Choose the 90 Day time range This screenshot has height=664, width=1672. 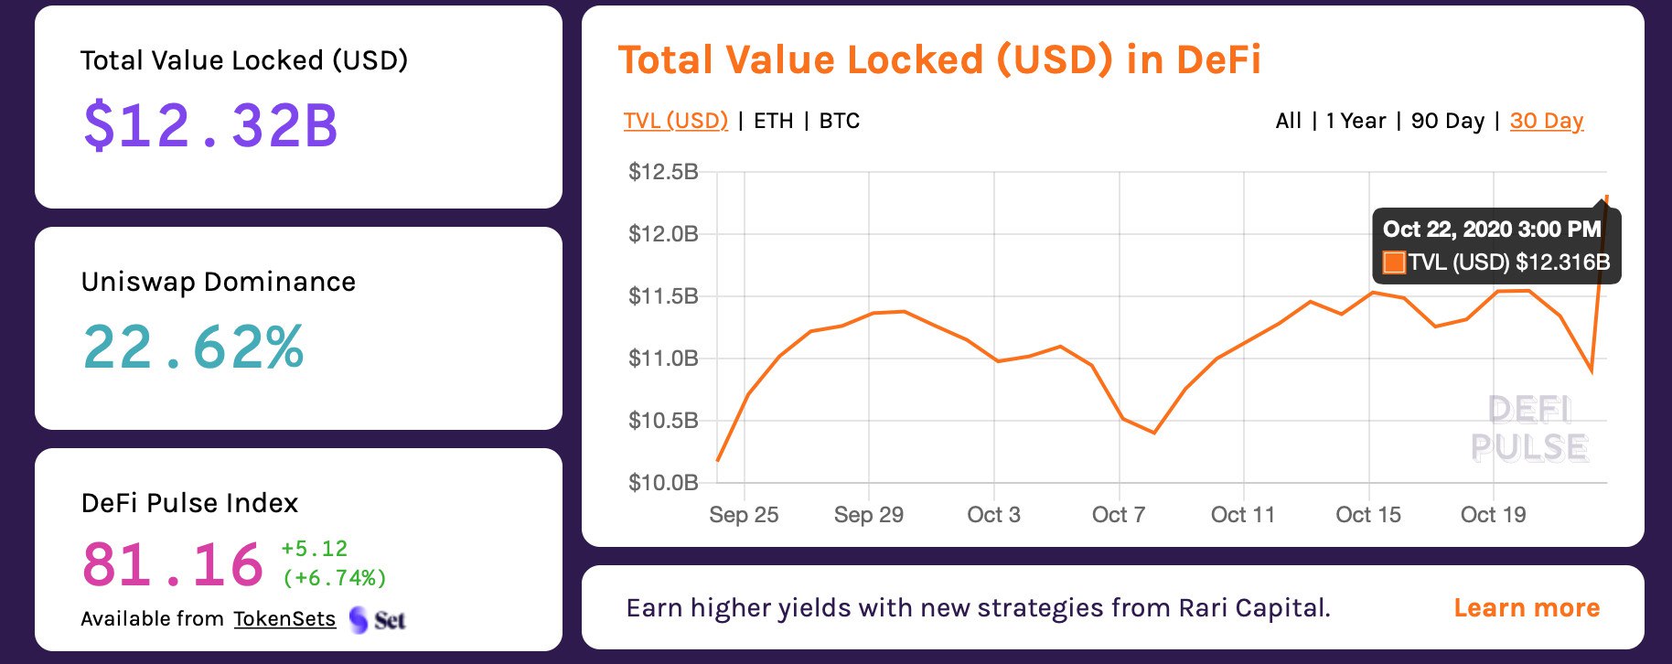[x=1447, y=121]
